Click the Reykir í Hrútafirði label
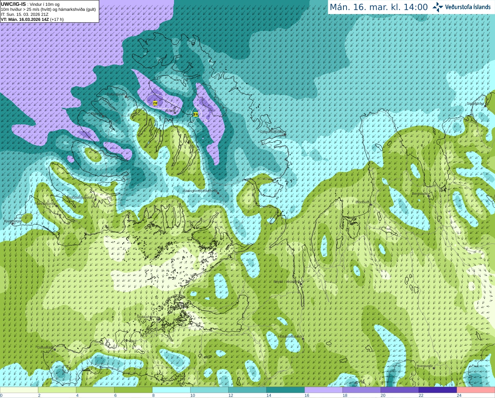The width and height of the screenshot is (495, 398). [287, 282]
